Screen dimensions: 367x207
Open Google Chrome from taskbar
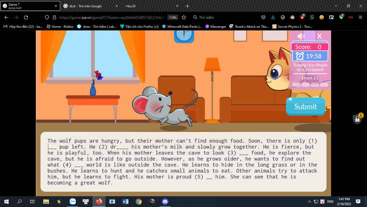click(139, 201)
